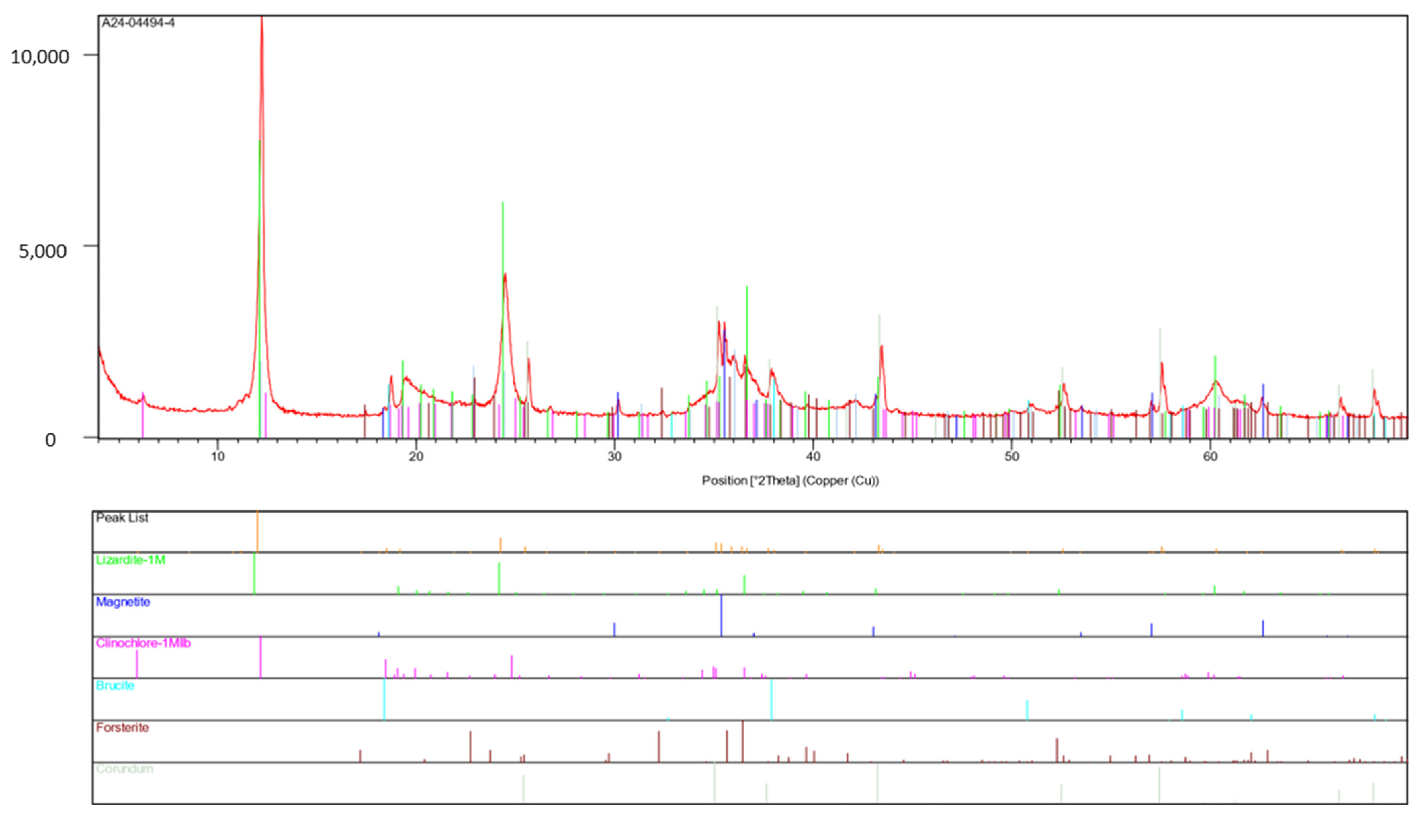
Task: Click the Corundum phase label
Action: click(x=124, y=769)
